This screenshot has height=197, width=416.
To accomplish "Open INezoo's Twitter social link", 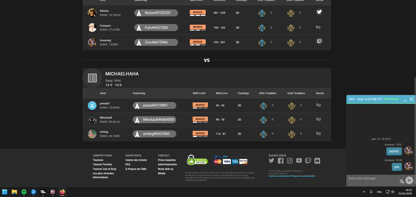I will point(320,12).
